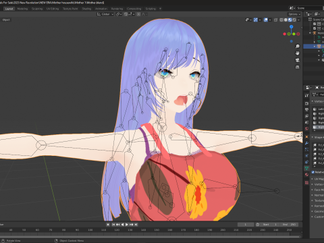The width and height of the screenshot is (324, 243).
Task: Switch to the Sculpting workspace tab
Action: (x=37, y=9)
